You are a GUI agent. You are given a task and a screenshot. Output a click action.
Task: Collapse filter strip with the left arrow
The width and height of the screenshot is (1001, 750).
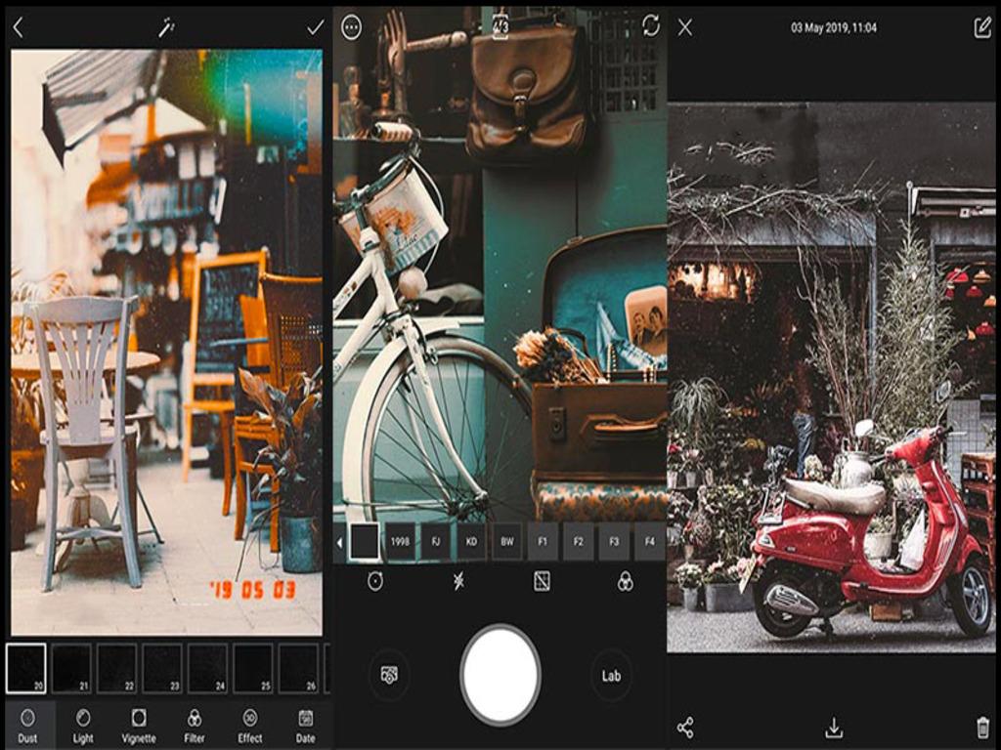point(339,542)
